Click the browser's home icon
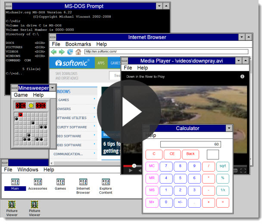The height and width of the screenshot is (224, 265). click(78, 52)
